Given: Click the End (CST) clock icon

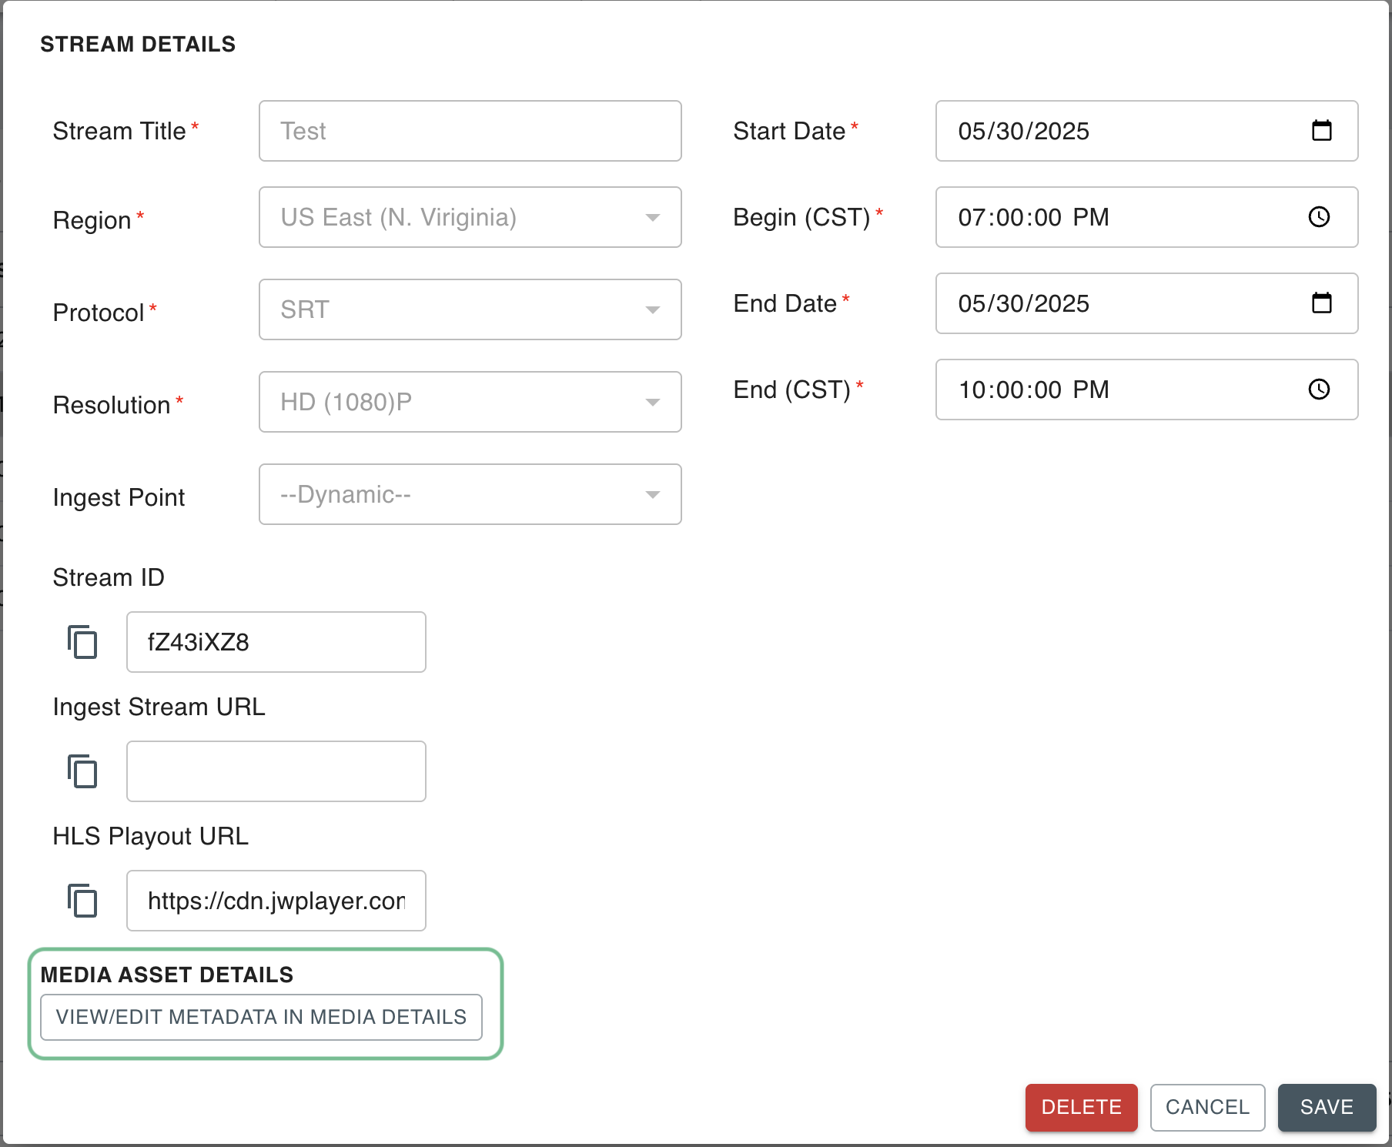Looking at the screenshot, I should [x=1319, y=390].
